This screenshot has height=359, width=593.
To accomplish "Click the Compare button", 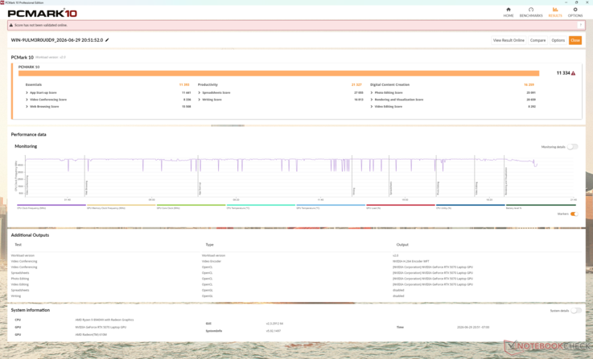I will point(537,40).
